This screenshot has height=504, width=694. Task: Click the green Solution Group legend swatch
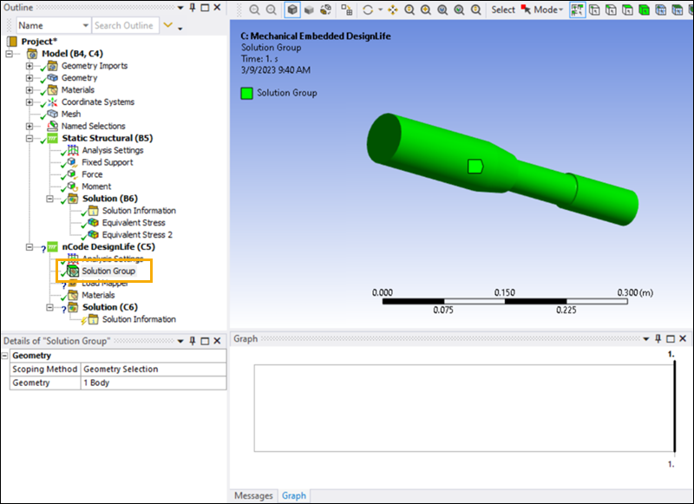[x=247, y=93]
